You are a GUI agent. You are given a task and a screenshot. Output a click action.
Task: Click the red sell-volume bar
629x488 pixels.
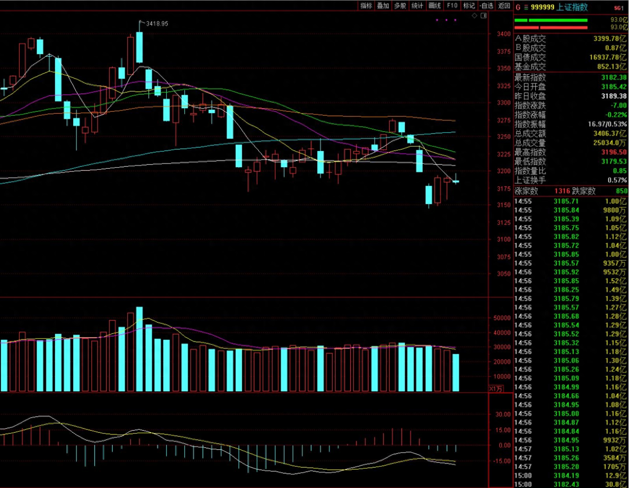click(551, 28)
